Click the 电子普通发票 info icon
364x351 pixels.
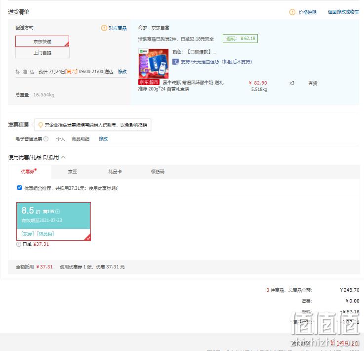(x=46, y=139)
